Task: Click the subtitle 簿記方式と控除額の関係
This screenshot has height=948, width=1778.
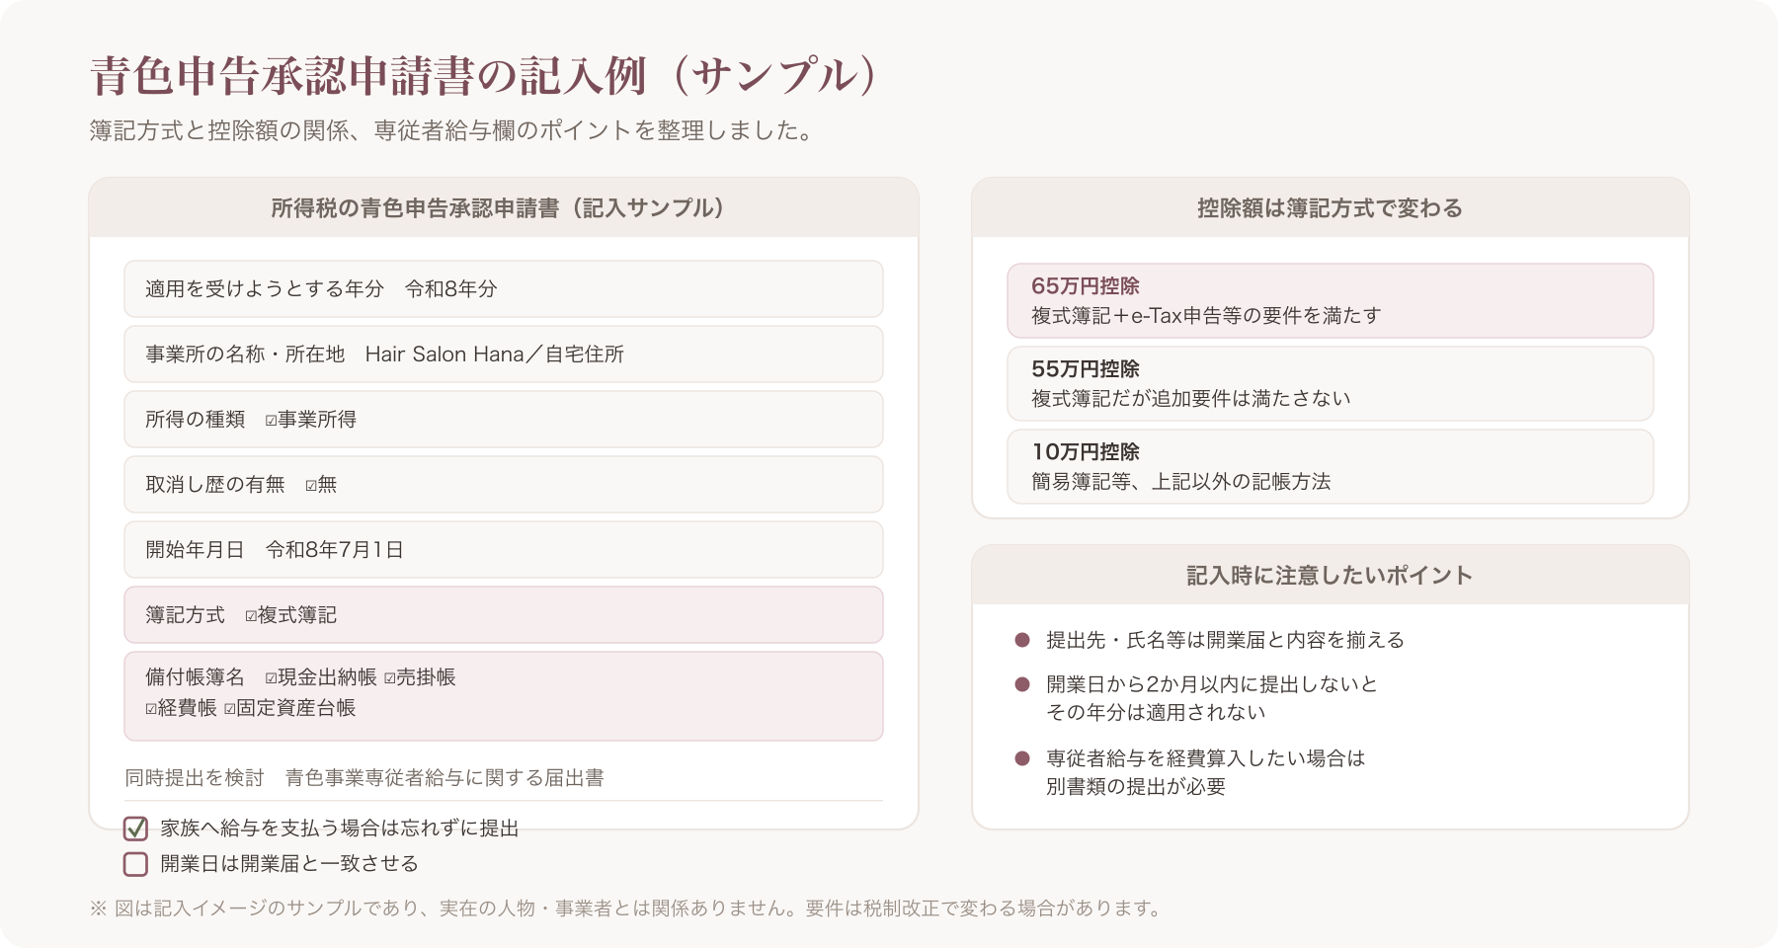Action: (x=453, y=130)
